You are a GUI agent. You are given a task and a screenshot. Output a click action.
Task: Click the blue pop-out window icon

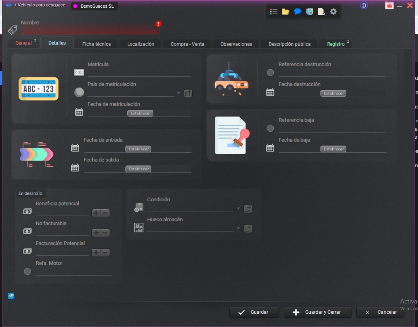click(11, 296)
